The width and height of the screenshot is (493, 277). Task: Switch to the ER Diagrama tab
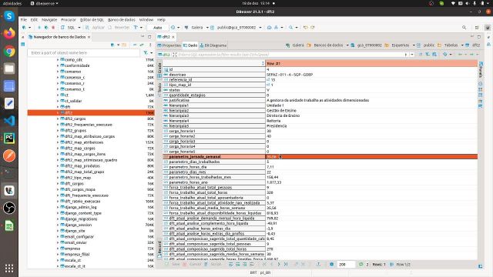(x=213, y=45)
